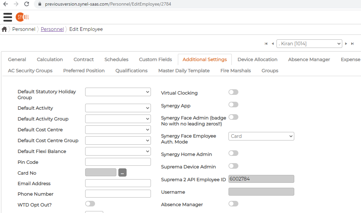This screenshot has height=213, width=361.
Task: Open the Fire Marshals tab
Action: (x=235, y=71)
